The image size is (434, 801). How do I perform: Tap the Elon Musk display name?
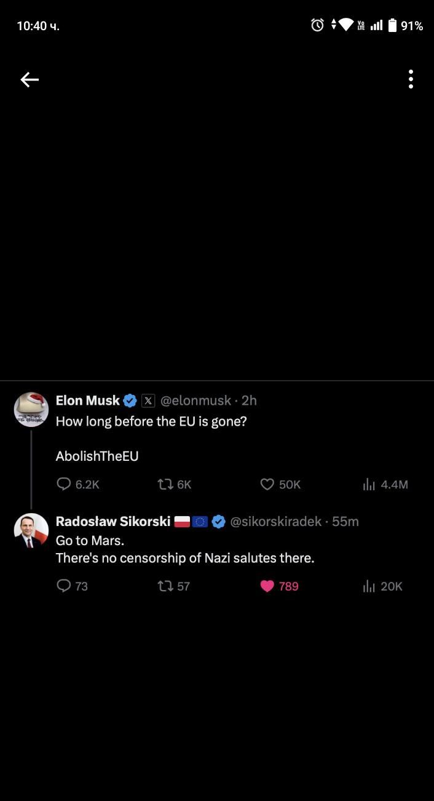click(x=87, y=400)
